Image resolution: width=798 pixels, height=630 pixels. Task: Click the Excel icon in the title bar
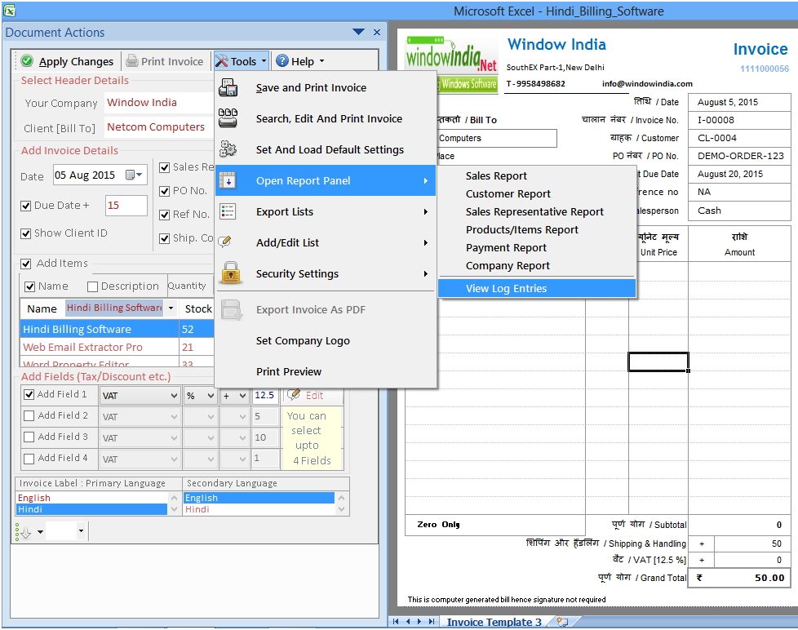(9, 10)
